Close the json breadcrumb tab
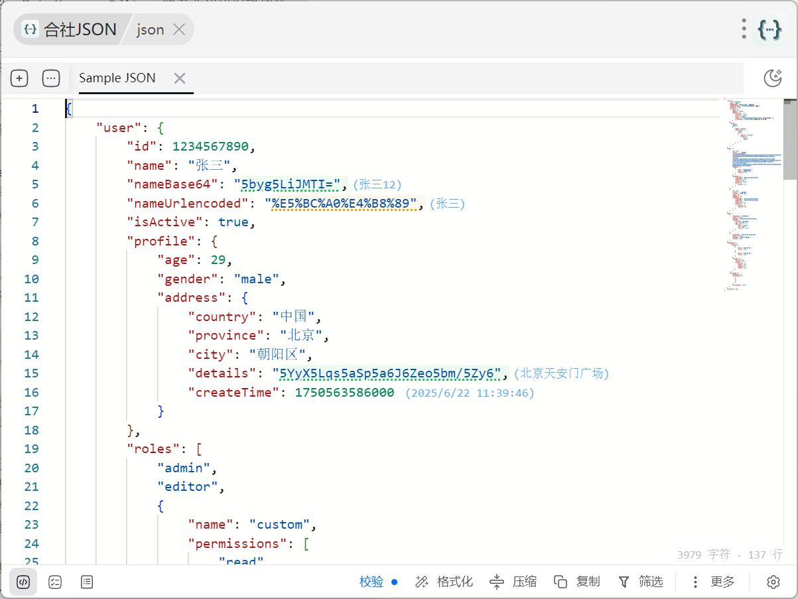This screenshot has height=599, width=798. [179, 29]
